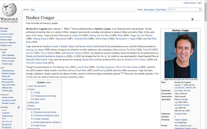Open the Aragonés language link
Screen dimensions: 207x129
(x=5, y=113)
